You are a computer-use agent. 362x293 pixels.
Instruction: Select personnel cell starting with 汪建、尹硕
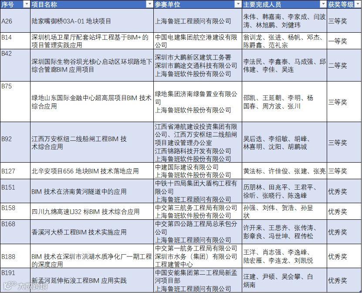click(284, 280)
